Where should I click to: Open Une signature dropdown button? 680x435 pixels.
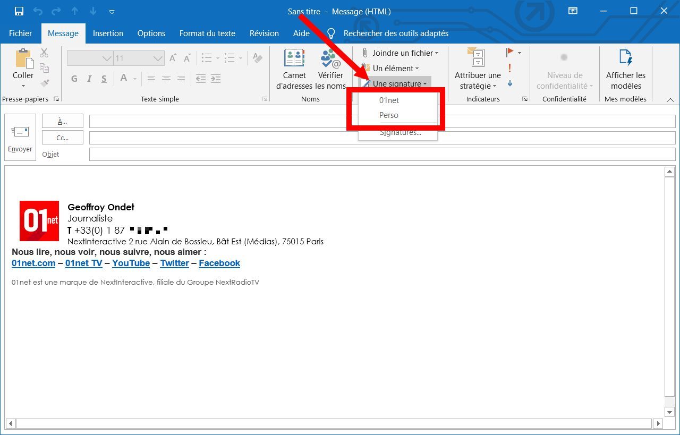point(394,83)
